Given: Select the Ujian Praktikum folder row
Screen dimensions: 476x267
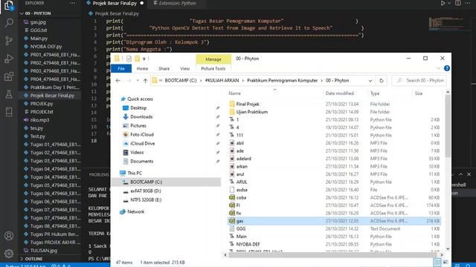Looking at the screenshot, I should (x=334, y=112).
